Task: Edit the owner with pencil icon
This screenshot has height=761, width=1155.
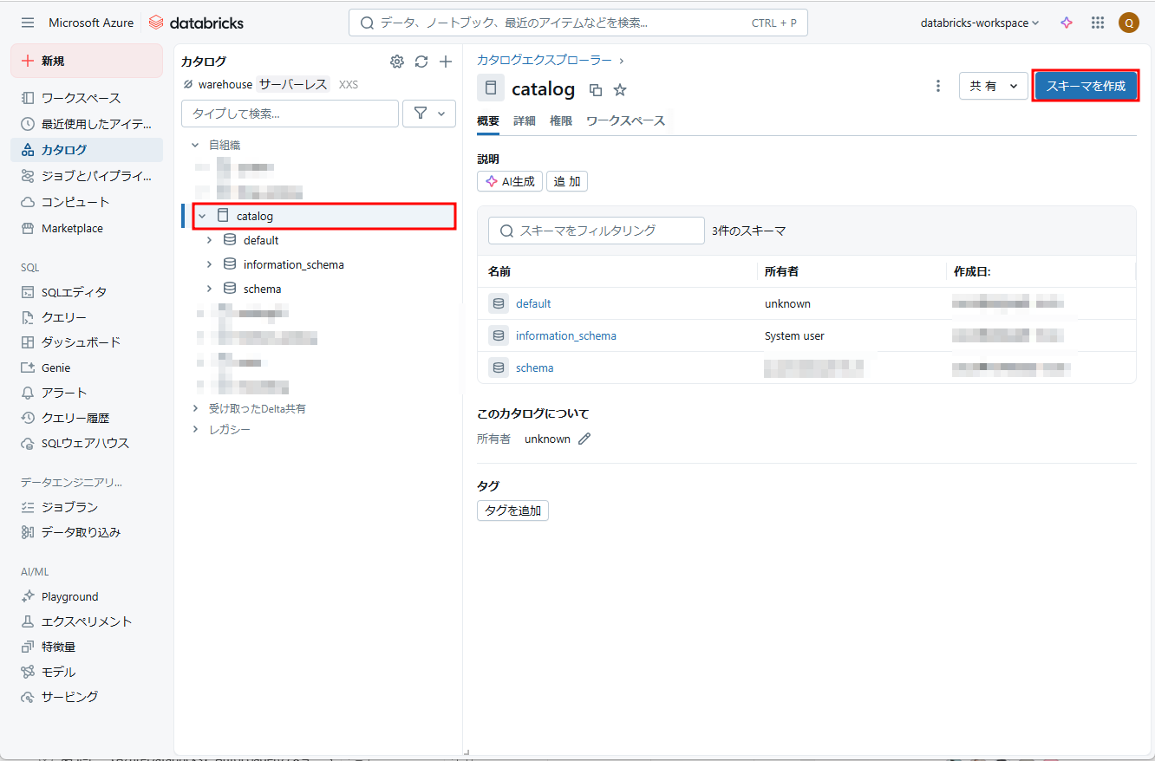Action: (x=584, y=439)
